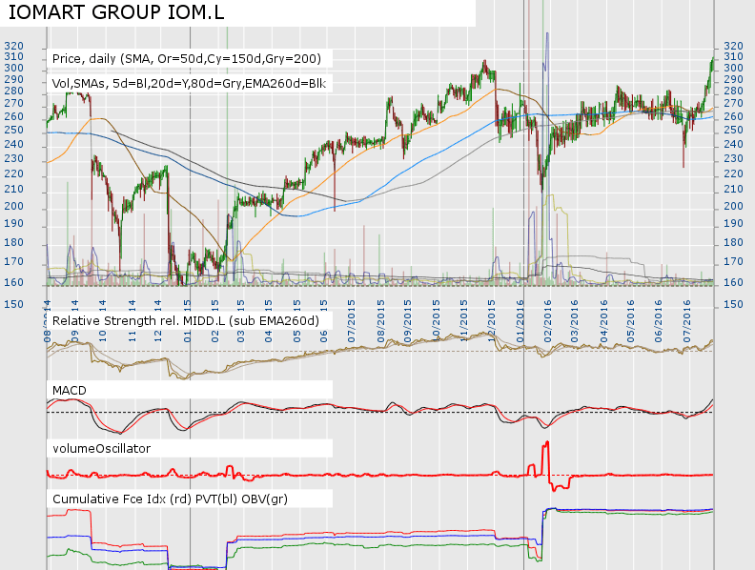Click 270 on the right price axis
Viewport: 755px width, 570px height.
tap(733, 104)
